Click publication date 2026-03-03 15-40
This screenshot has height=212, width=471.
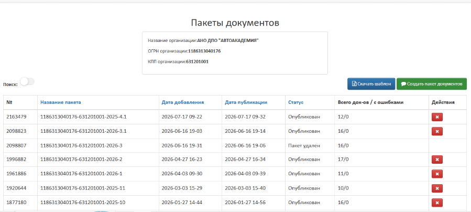tap(245, 188)
